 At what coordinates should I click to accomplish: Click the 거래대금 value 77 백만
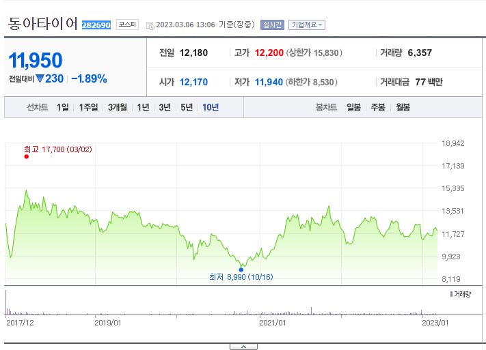[429, 82]
